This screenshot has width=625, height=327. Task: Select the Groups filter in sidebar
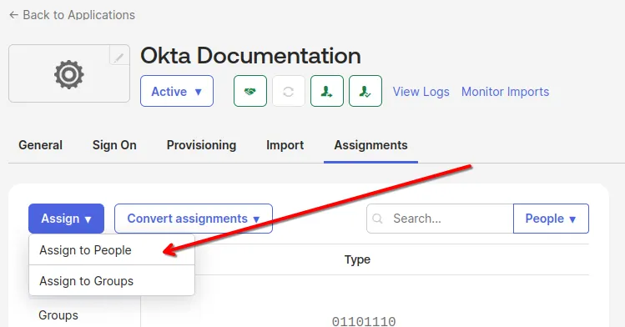coord(58,315)
